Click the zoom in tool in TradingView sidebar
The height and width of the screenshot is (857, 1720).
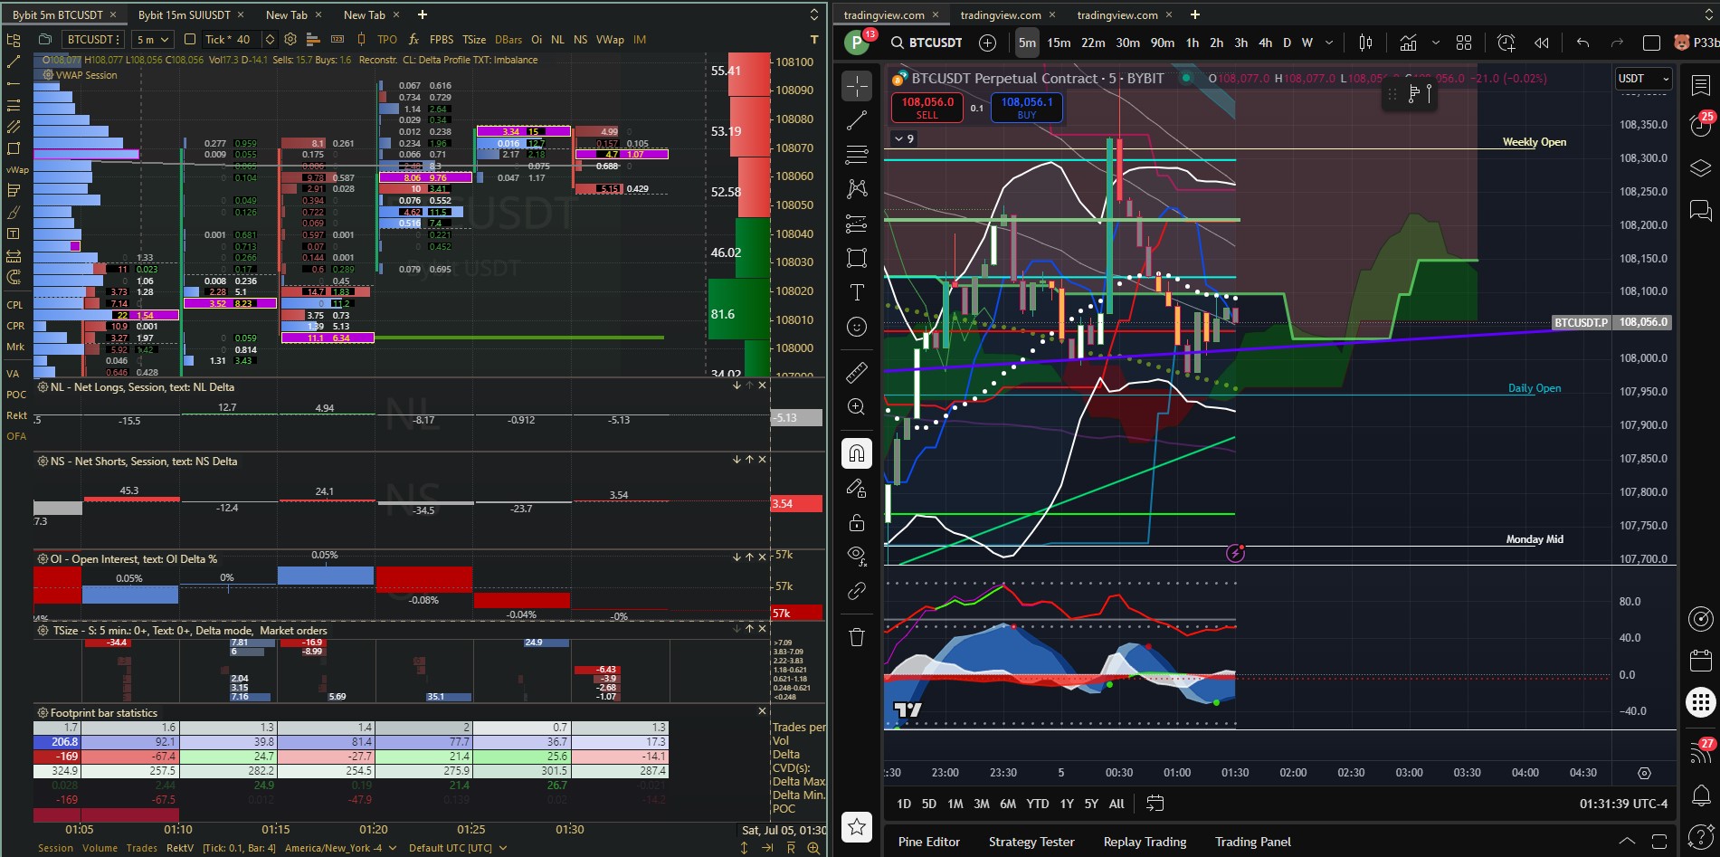coord(857,407)
